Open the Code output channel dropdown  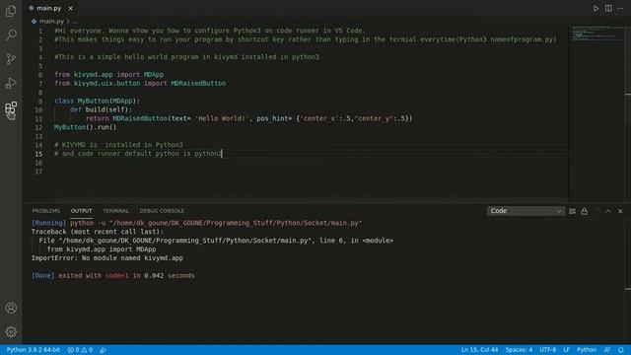526,211
